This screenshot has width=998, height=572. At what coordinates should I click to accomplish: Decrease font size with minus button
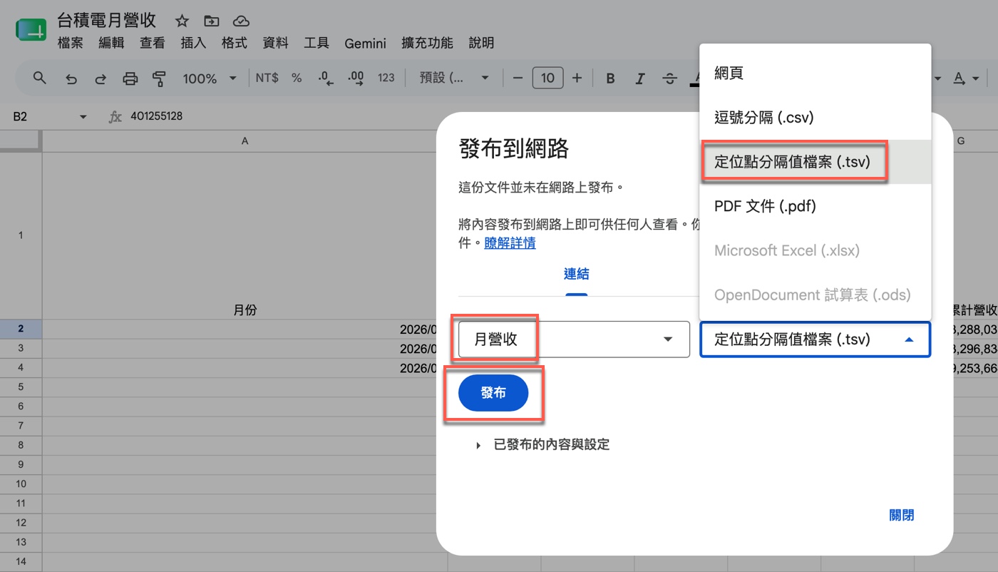518,78
